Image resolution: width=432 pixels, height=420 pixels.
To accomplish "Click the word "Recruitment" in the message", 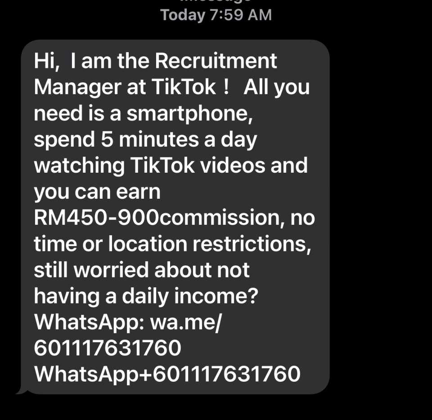I will coord(216,61).
